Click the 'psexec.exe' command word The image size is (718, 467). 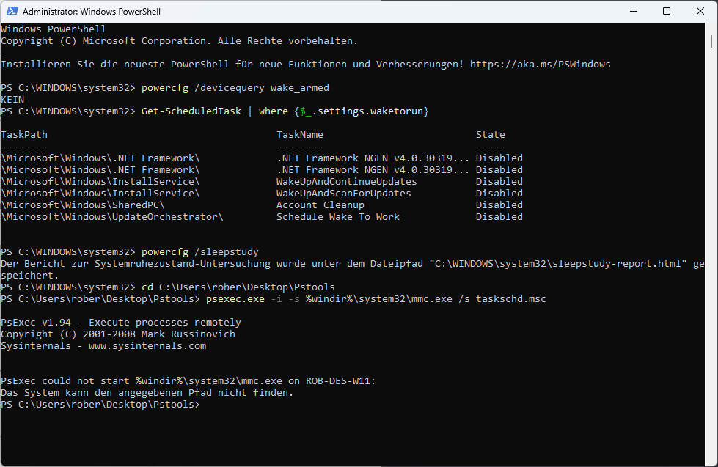235,299
